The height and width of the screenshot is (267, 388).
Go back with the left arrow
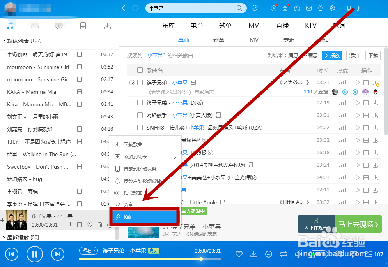pos(124,8)
